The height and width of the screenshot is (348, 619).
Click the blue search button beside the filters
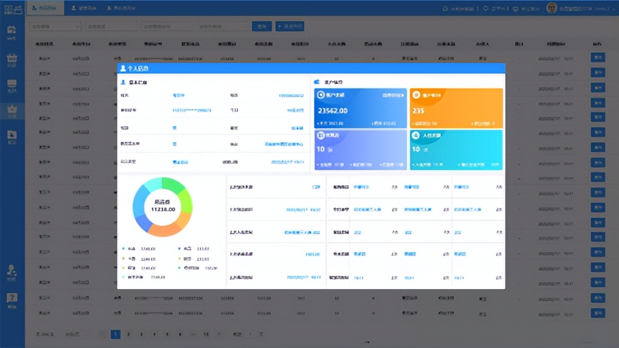pos(261,26)
